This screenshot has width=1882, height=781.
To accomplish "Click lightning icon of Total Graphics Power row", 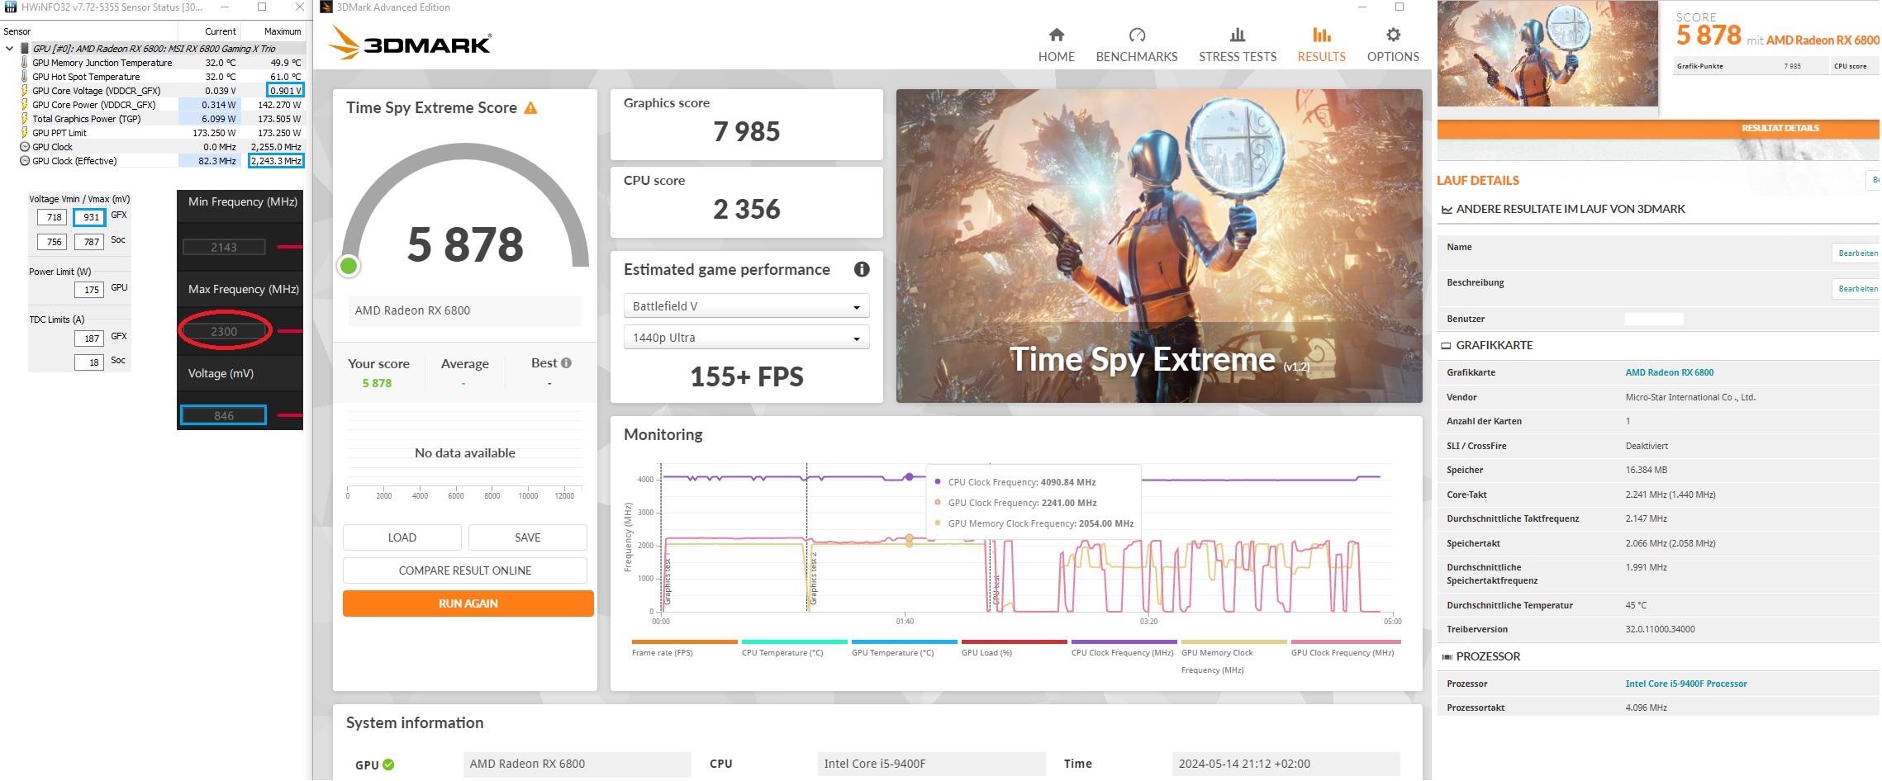I will coord(24,119).
